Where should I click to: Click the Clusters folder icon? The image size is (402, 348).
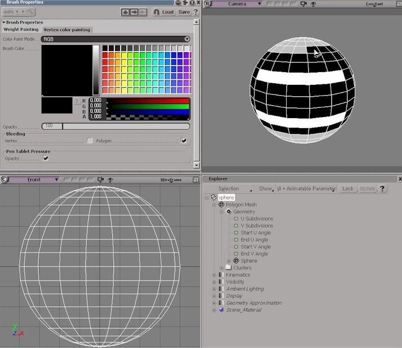[x=229, y=268]
